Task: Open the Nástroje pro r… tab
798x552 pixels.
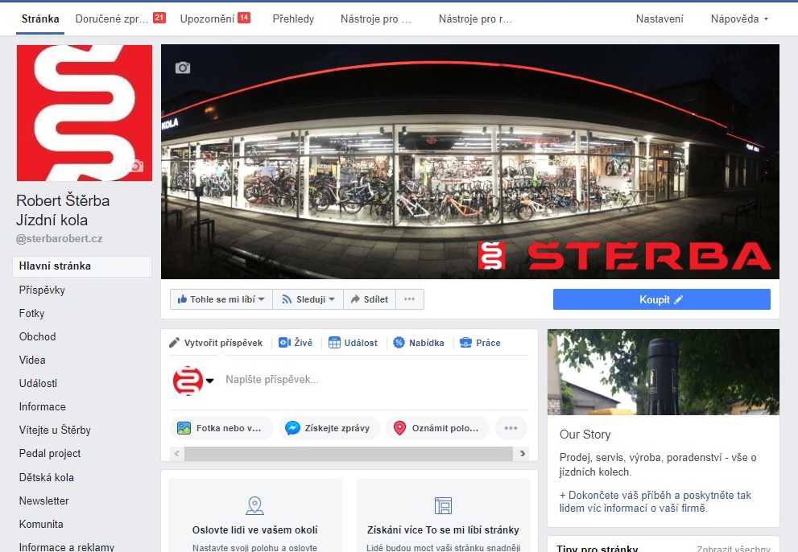Action: [x=475, y=19]
